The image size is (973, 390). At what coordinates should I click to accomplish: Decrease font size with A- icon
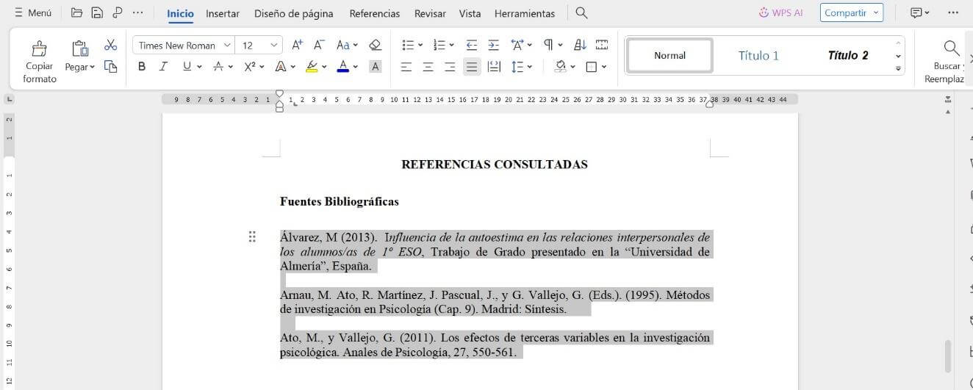(319, 45)
